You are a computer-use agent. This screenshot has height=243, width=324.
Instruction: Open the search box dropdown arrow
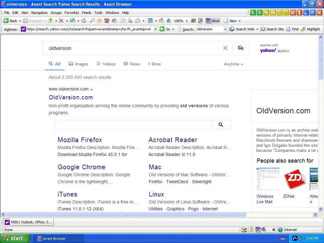(225, 29)
